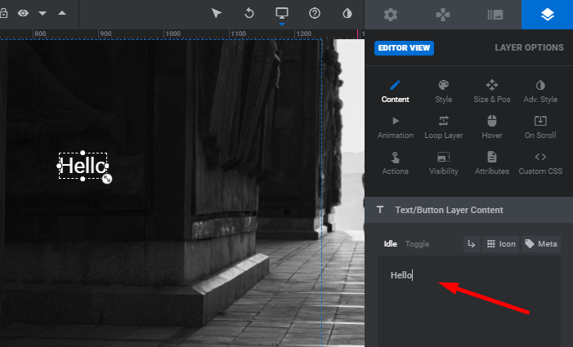Open Adv. Style options
The height and width of the screenshot is (347, 573).
pyautogui.click(x=540, y=91)
